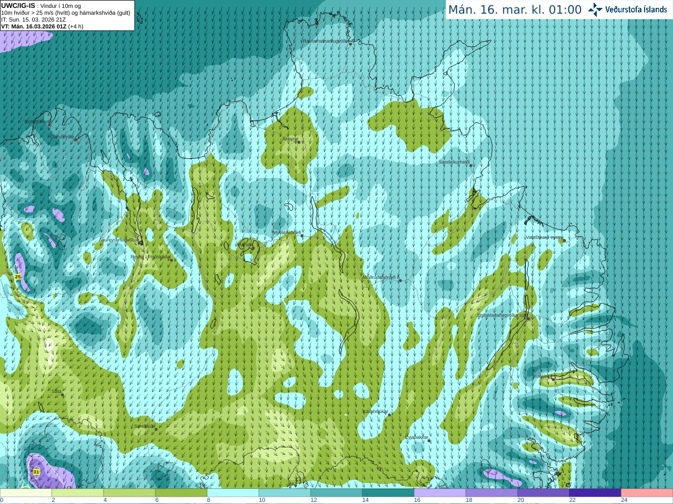
Task: Click the Egilsstaðaflugvöllur station dot
Action: click(x=528, y=318)
